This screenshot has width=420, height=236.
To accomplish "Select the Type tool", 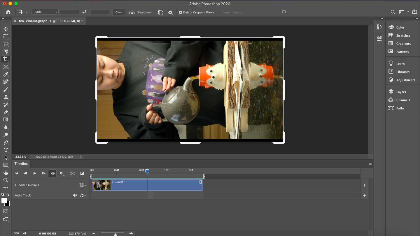I will 6,150.
